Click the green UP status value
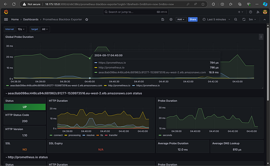Viewport: 270px width, 166px height. (25, 107)
